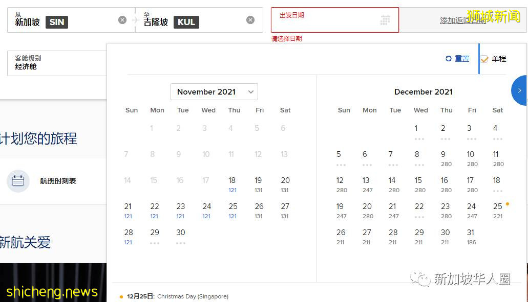
Task: Go to next month with blue arrow
Action: pyautogui.click(x=519, y=90)
